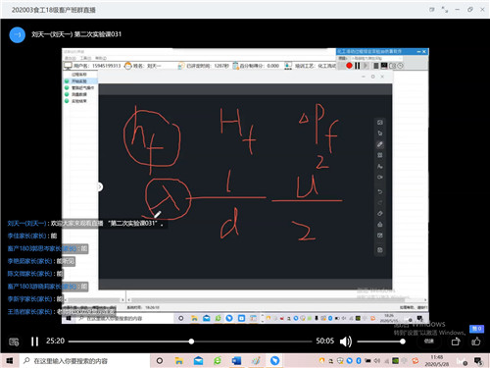490x368 pixels.
Task: Click the undo arrow on whiteboard toolbar
Action: pos(379,191)
